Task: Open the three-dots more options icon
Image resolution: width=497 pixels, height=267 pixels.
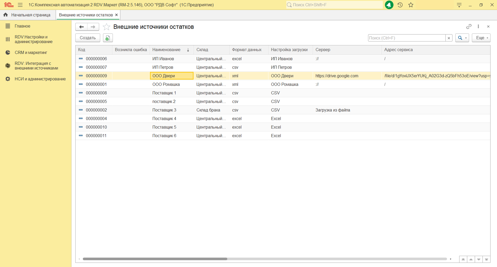Action: click(x=478, y=27)
